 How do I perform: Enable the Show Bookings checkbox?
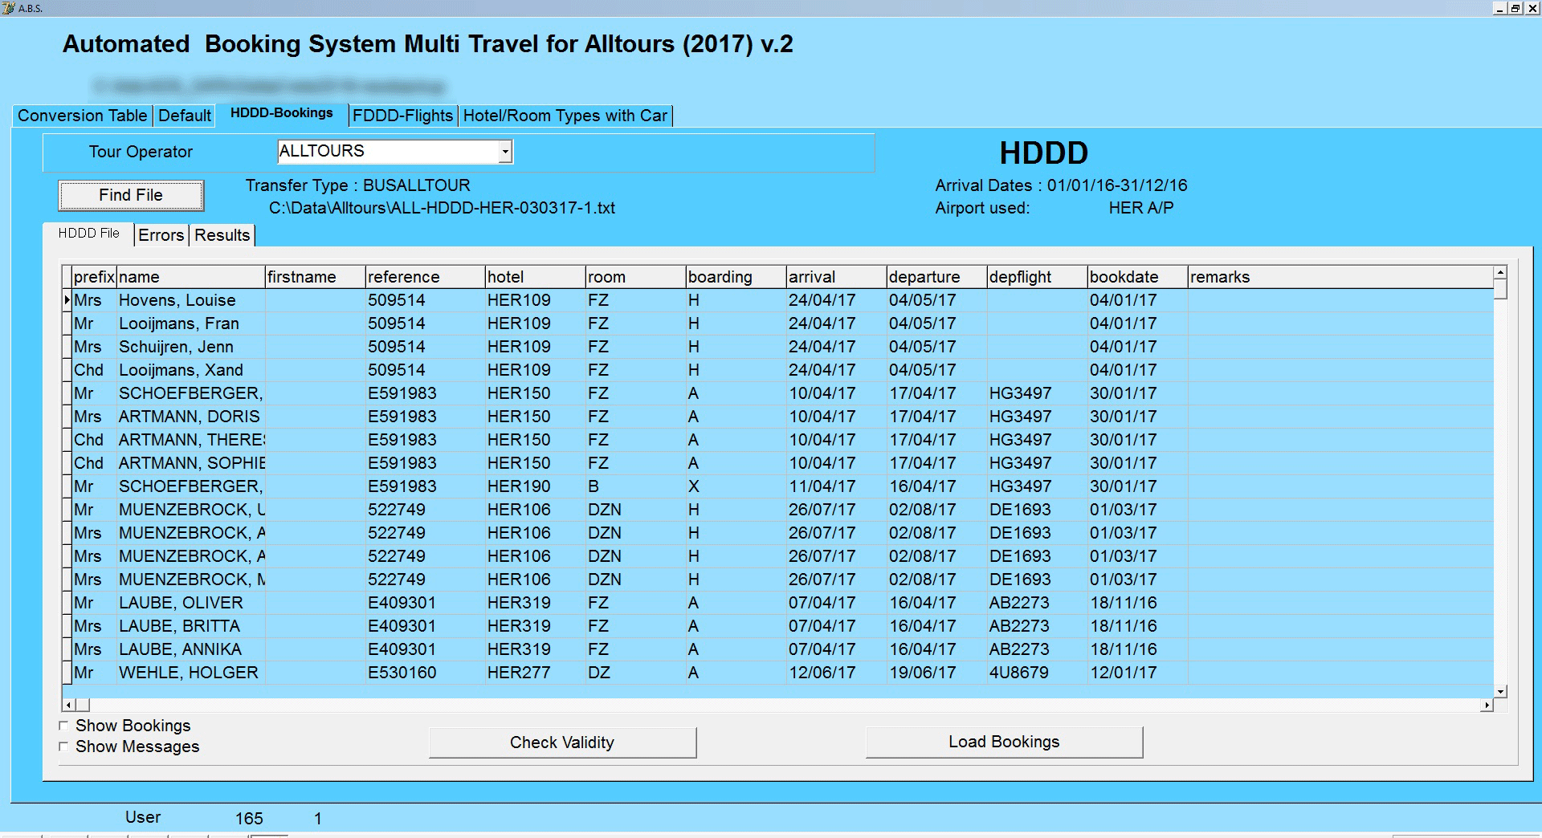[x=63, y=725]
